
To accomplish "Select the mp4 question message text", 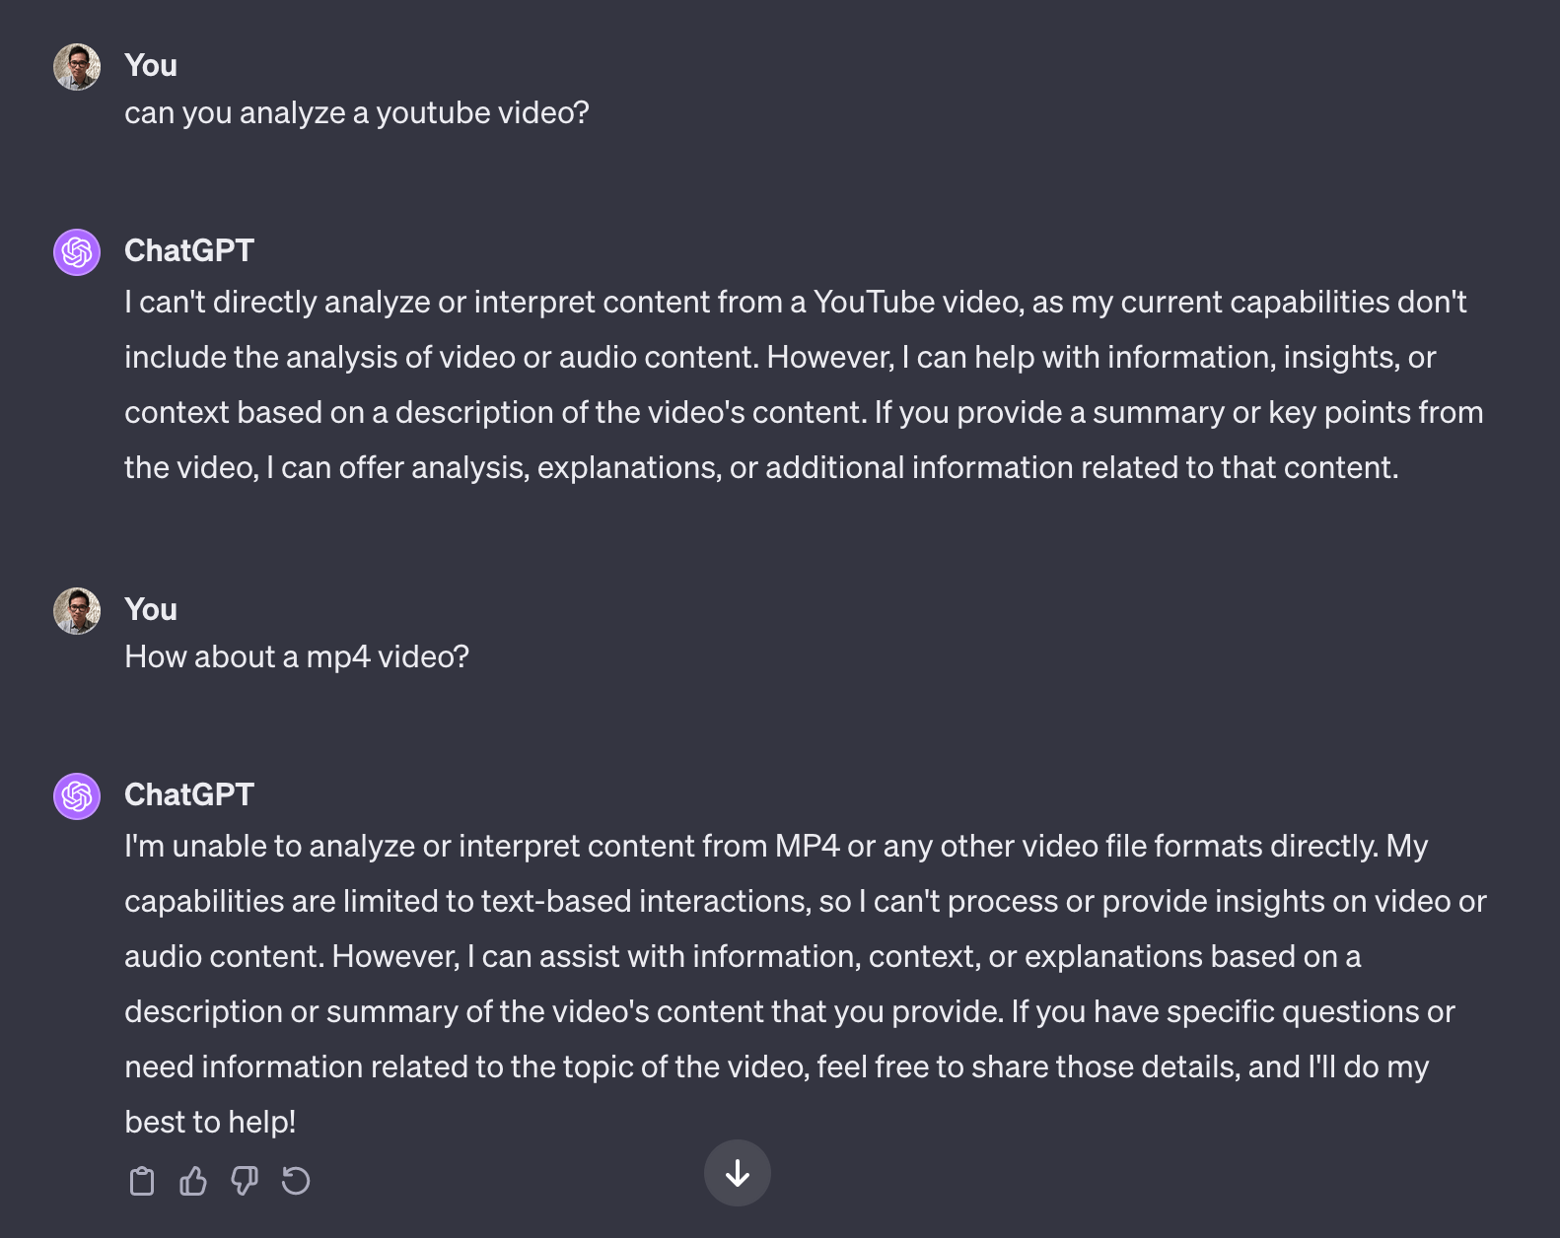I will coord(298,656).
